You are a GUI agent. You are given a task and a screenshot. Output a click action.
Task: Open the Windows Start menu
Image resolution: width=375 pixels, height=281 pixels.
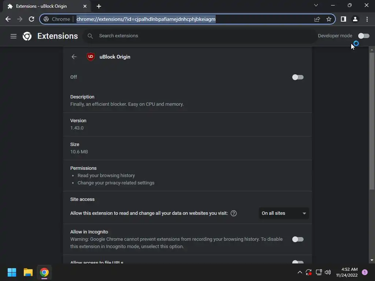pyautogui.click(x=12, y=272)
